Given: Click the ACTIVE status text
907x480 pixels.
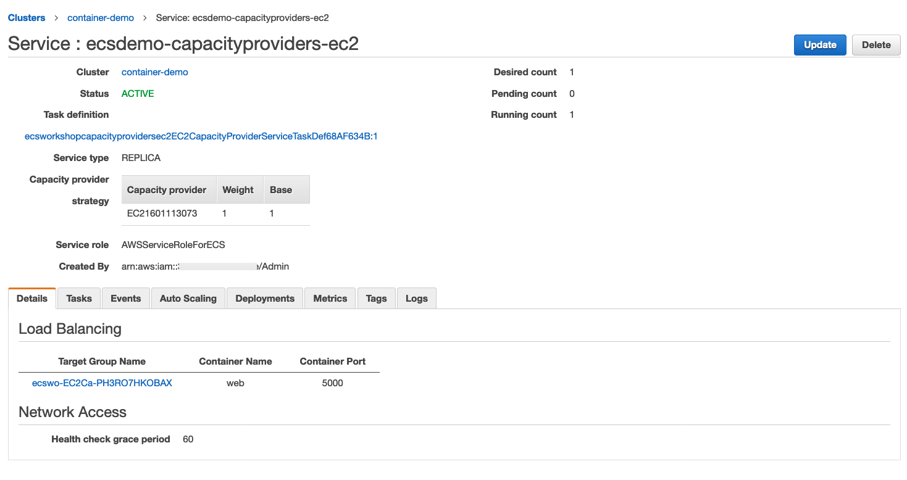Looking at the screenshot, I should point(137,93).
